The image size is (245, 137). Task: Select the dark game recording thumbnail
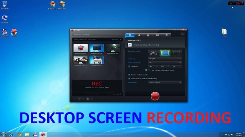tap(113, 48)
